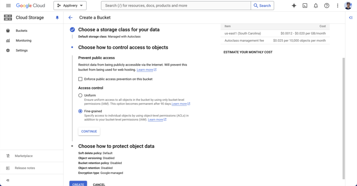The image size is (357, 186).
Task: Open Gemini AI sparkle assistant
Action: point(294,6)
